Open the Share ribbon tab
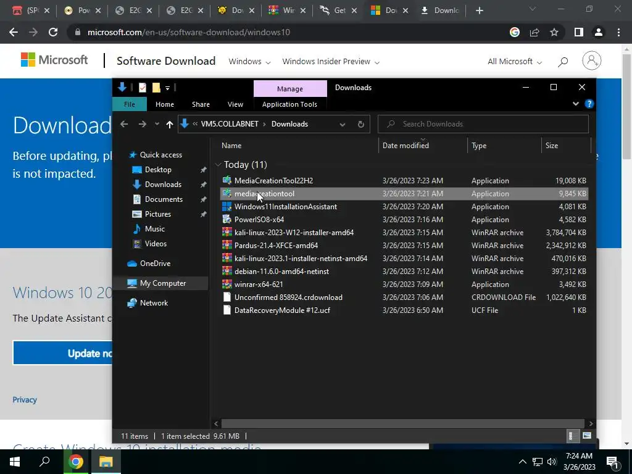The image size is (632, 474). [x=201, y=104]
